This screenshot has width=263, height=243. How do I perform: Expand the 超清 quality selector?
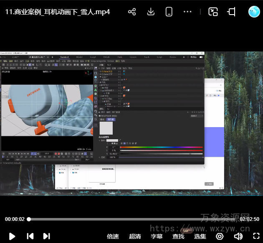135,236
